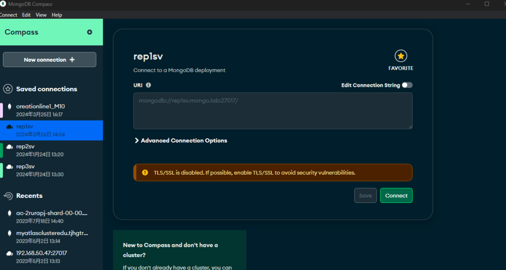Click the cloud icon beside 192.168.50.47:27017

point(10,253)
